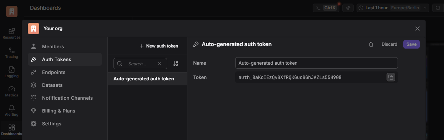Click the organization logo at top left
This screenshot has width=444, height=140.
click(12, 11)
